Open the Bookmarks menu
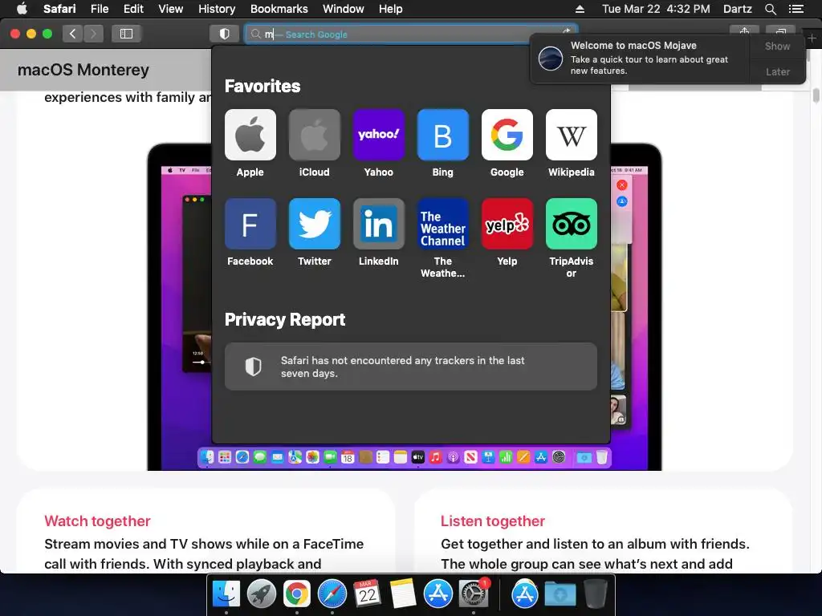Screen dimensions: 822x616 [x=279, y=9]
